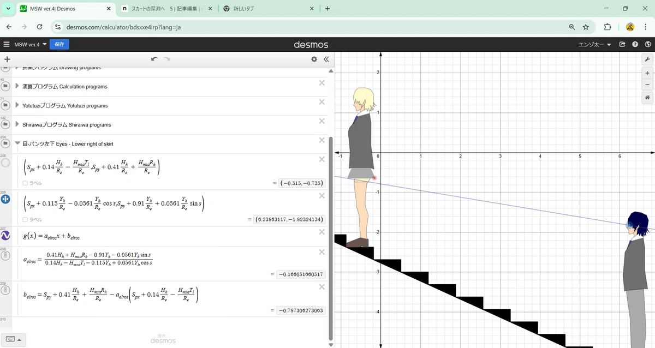Reset graph to default home view
This screenshot has width=655, height=348.
[x=647, y=98]
